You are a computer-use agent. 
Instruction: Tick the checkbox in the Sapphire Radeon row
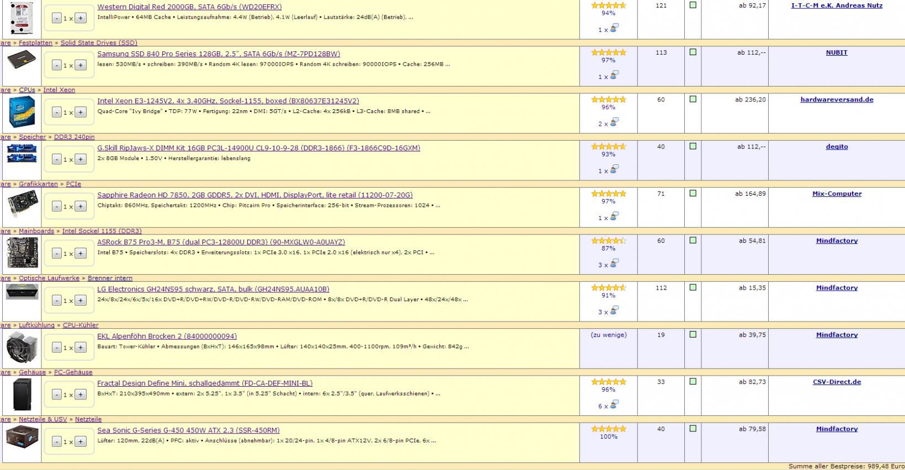coord(693,193)
